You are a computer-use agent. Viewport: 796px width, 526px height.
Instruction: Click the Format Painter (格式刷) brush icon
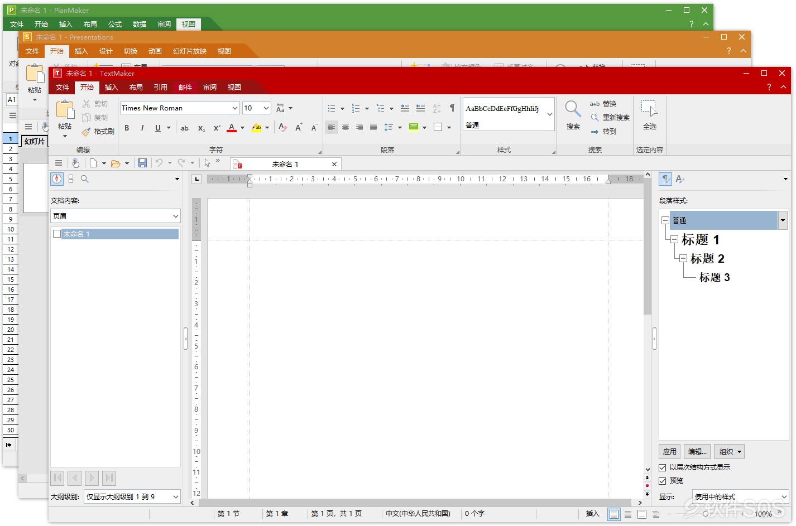[86, 132]
